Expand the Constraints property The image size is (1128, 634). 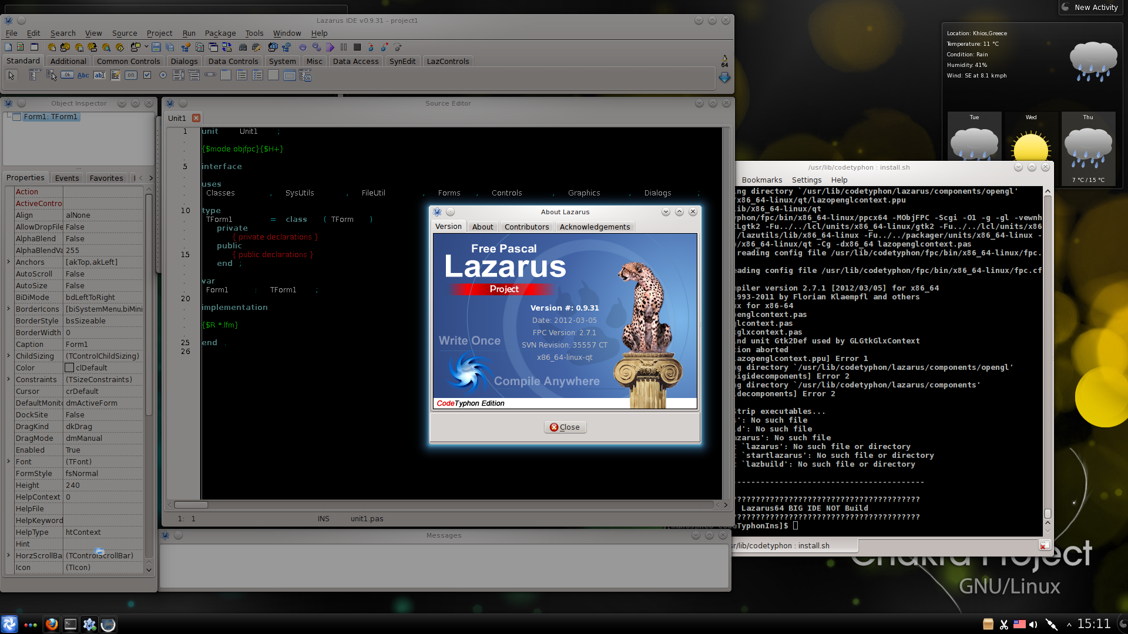click(x=8, y=379)
